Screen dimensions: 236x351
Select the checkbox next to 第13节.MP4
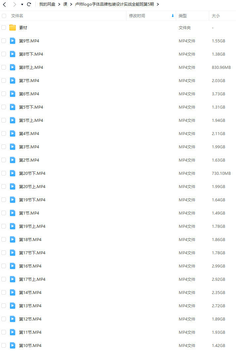tap(4, 306)
